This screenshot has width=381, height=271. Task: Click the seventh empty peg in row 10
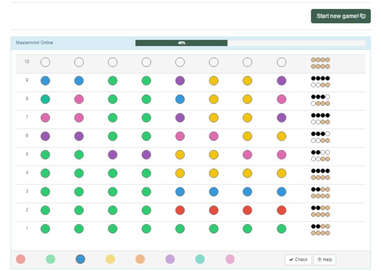(247, 62)
